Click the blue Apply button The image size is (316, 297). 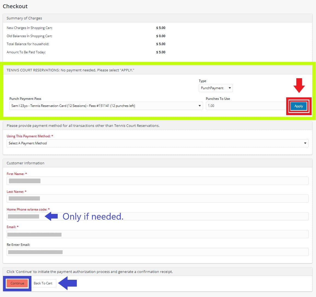299,106
